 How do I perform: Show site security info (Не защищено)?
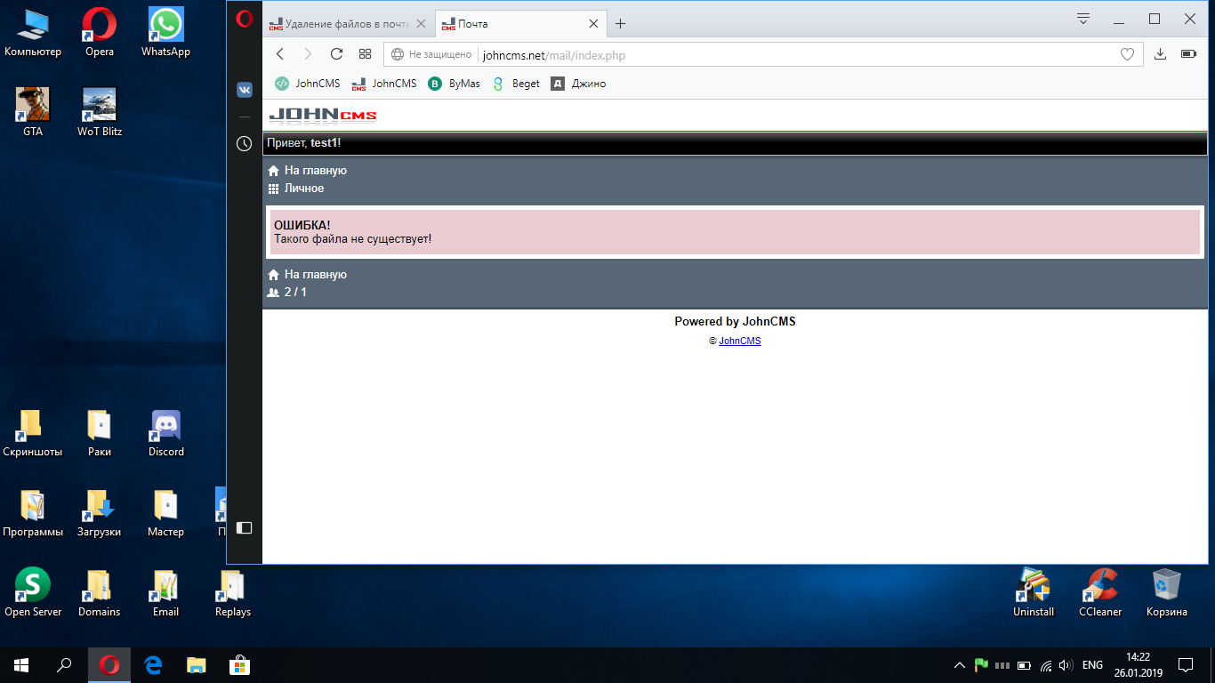[x=431, y=55]
